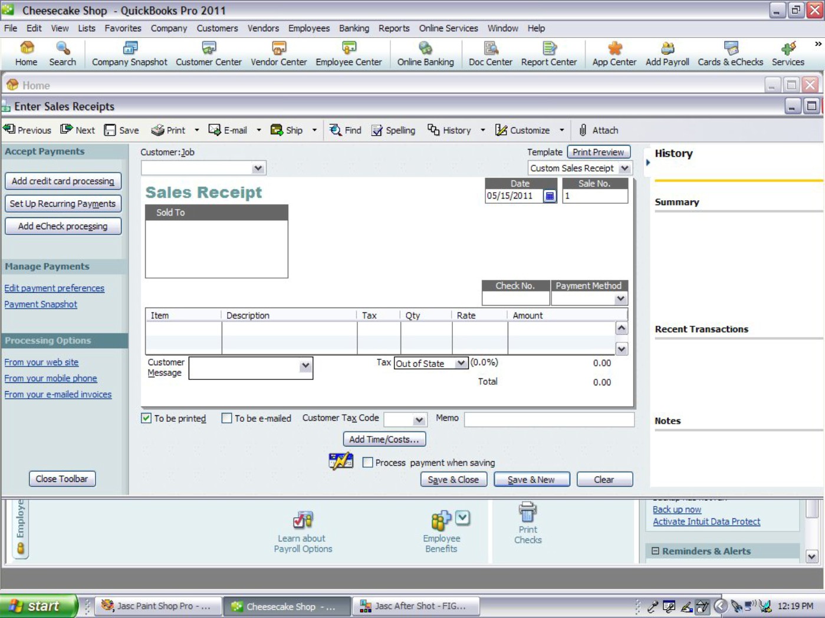Click the Check No. input field
This screenshot has height=618, width=825.
(516, 299)
